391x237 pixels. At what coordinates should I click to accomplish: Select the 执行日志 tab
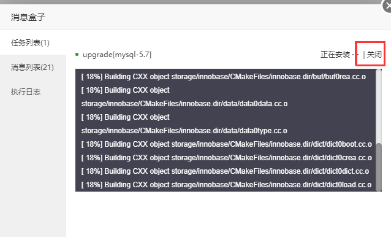point(26,91)
